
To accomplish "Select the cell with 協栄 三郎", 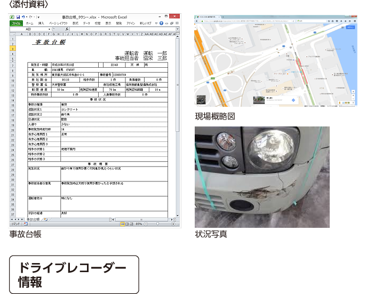I will (155, 58).
